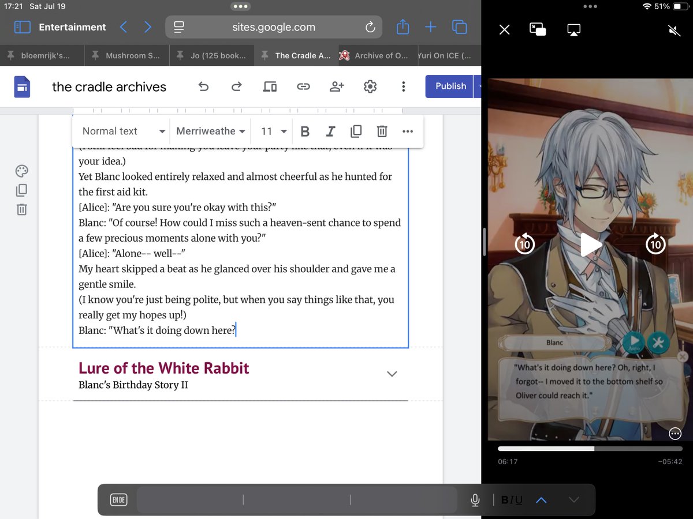Open the Publish options arrow

point(478,86)
